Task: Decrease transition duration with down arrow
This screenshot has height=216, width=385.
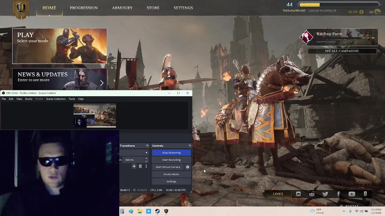Action: [146, 161]
